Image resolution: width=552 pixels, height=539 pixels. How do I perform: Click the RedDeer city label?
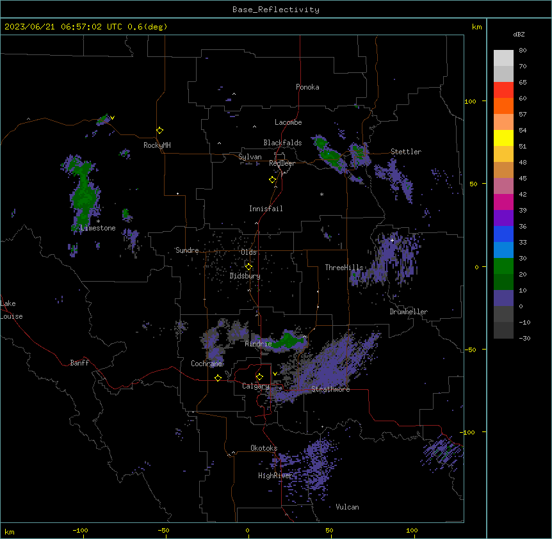(x=282, y=163)
